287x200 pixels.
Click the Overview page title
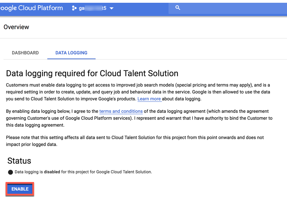click(16, 27)
